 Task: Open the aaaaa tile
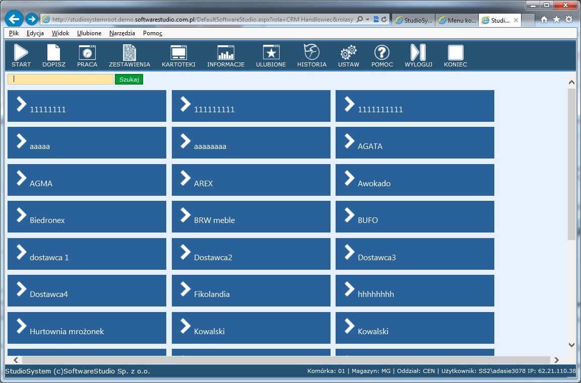(x=87, y=143)
